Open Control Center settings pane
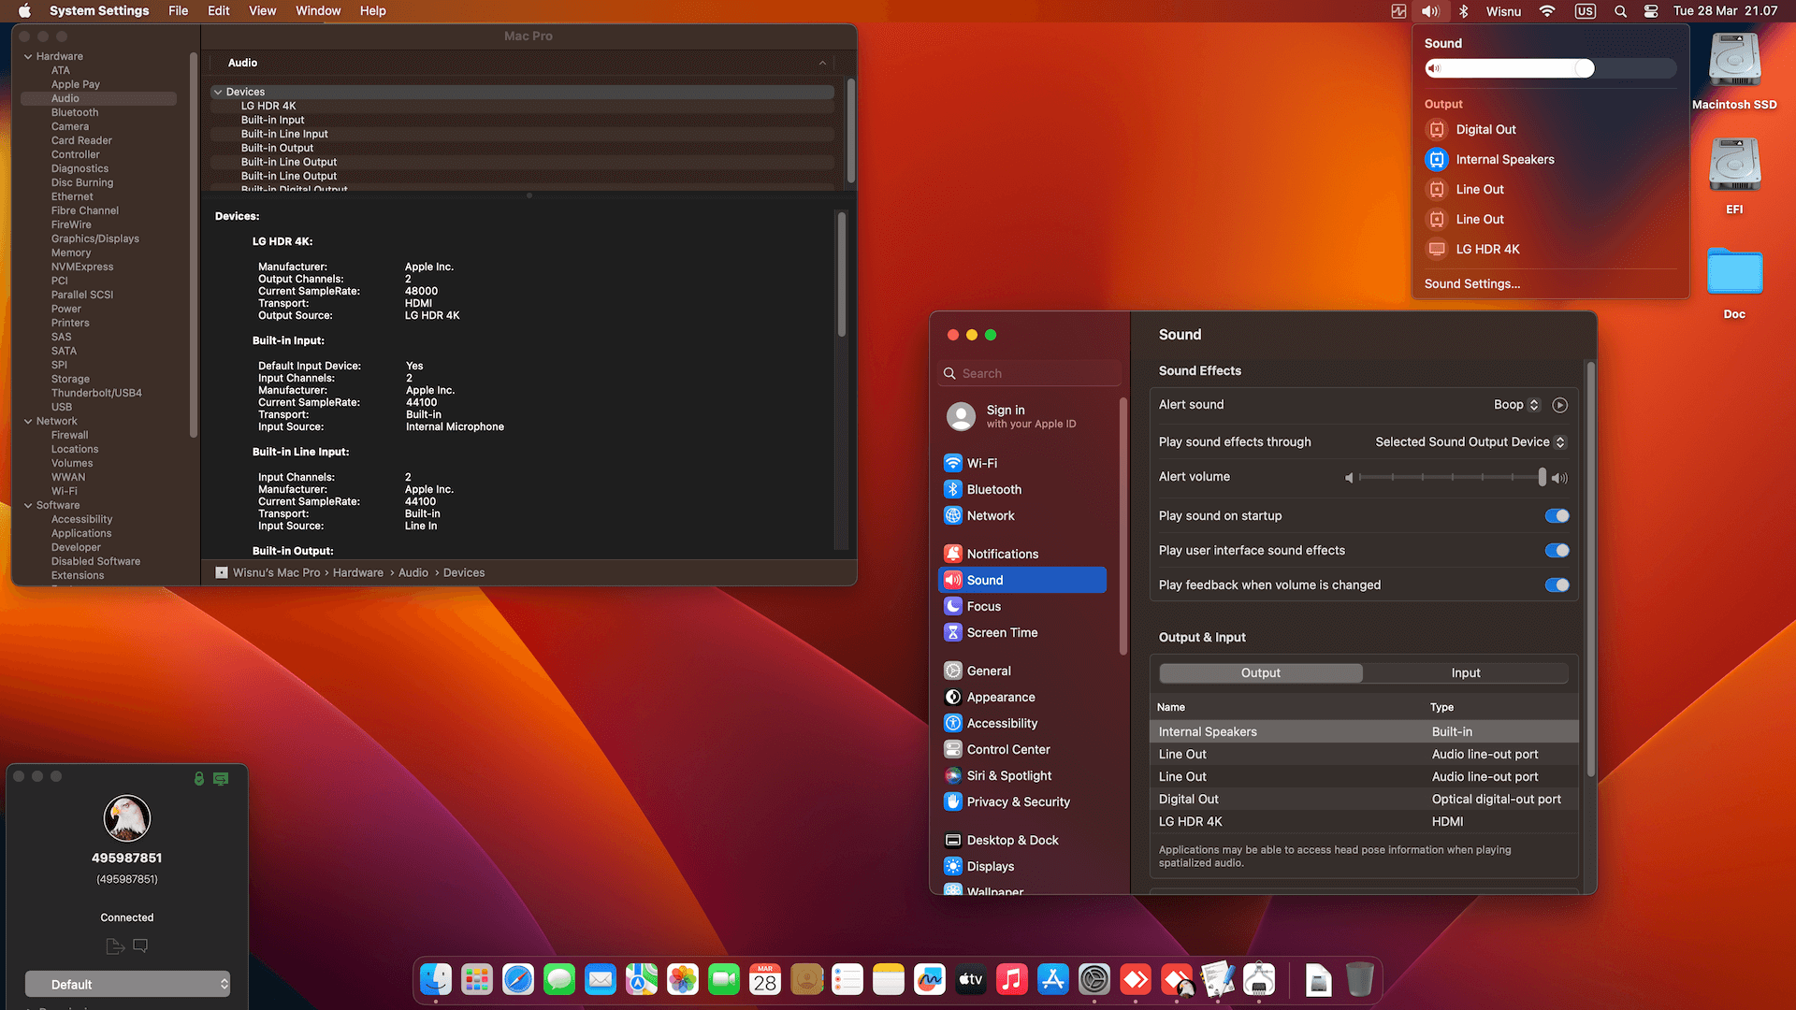The width and height of the screenshot is (1796, 1010). 1007,750
